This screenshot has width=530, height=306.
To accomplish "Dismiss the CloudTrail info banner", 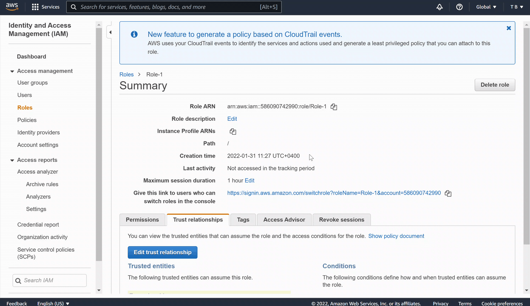I will [509, 28].
